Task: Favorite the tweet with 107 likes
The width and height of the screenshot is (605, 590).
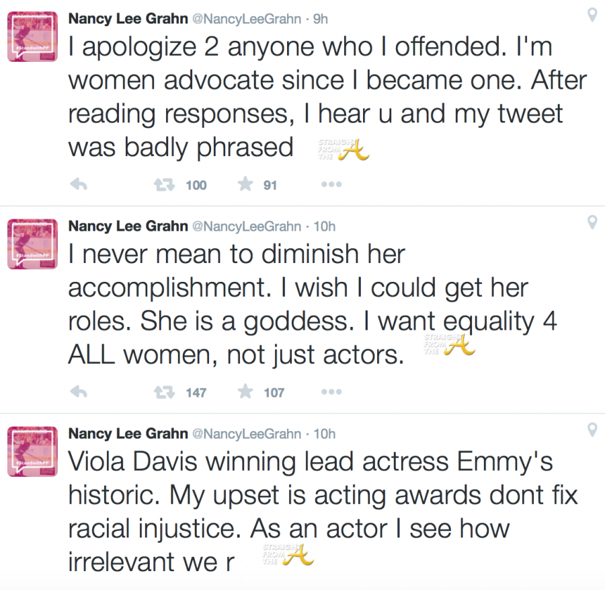Action: (245, 392)
